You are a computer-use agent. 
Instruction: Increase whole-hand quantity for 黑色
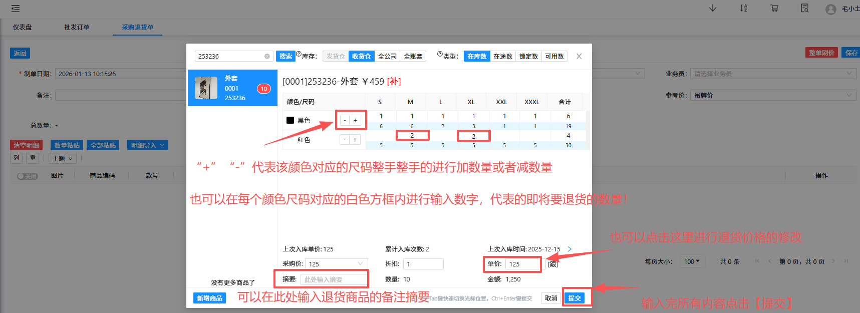click(355, 120)
